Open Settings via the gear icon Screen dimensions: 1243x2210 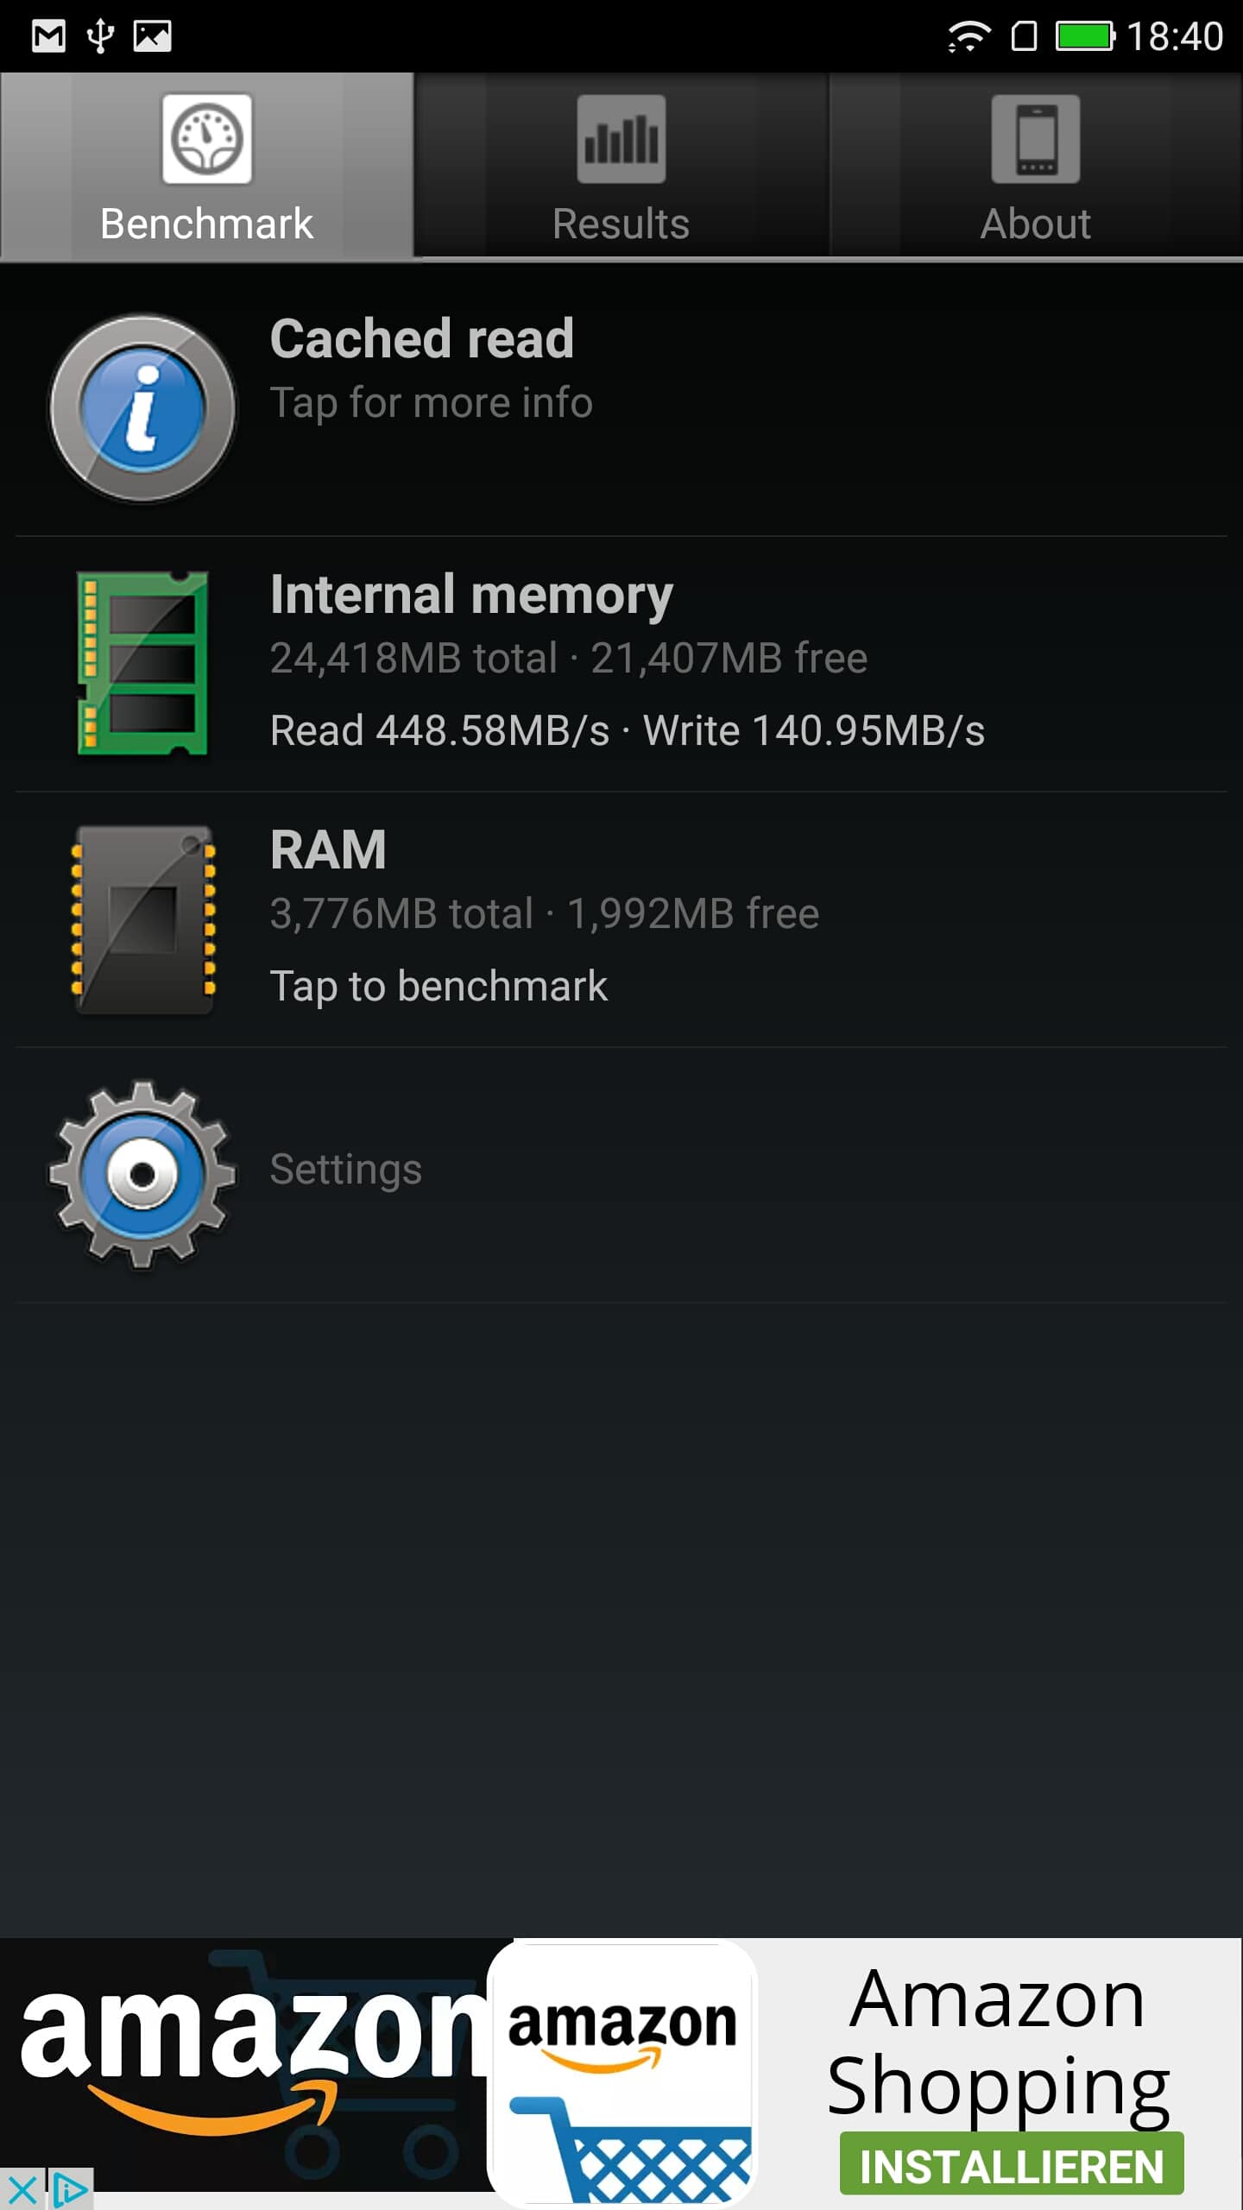pyautogui.click(x=142, y=1174)
